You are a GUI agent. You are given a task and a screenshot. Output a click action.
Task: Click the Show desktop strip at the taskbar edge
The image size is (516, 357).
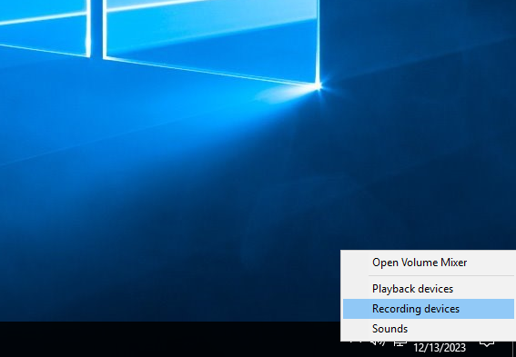tap(513, 349)
